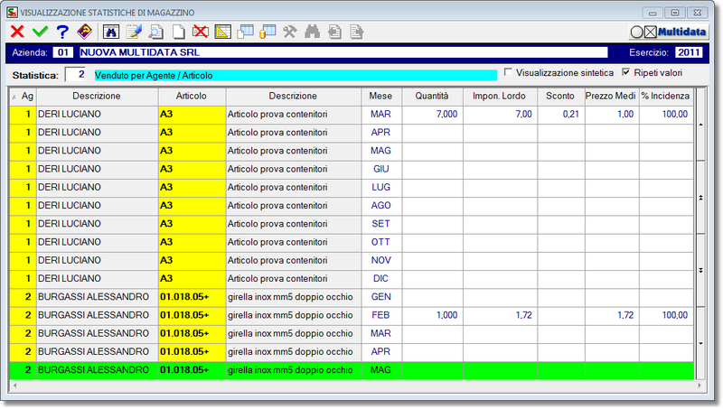Click the horizontal scrollbar right arrow

click(x=700, y=386)
